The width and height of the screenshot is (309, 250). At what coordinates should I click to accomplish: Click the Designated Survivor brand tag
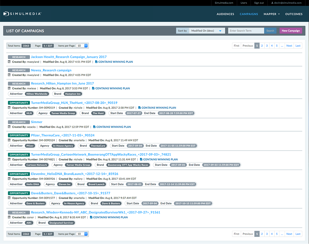pyautogui.click(x=61, y=223)
